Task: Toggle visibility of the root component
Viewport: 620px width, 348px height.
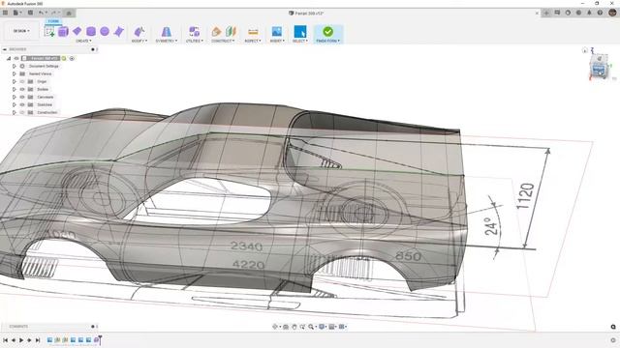Action: click(16, 58)
